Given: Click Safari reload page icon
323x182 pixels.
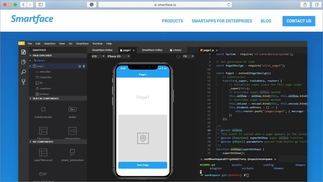Looking at the screenshot, I should coord(228,5).
